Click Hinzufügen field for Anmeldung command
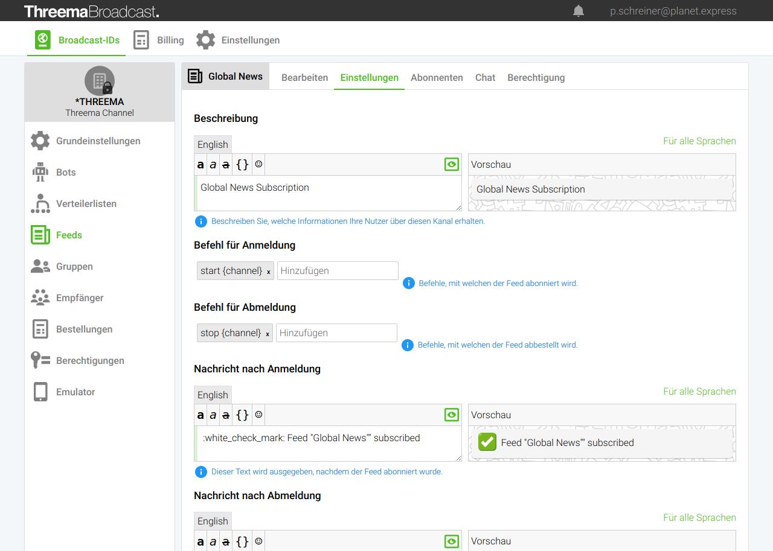This screenshot has height=551, width=773. [x=338, y=270]
